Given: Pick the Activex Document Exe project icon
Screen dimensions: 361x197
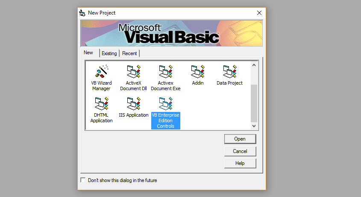Looking at the screenshot, I should 165,71.
